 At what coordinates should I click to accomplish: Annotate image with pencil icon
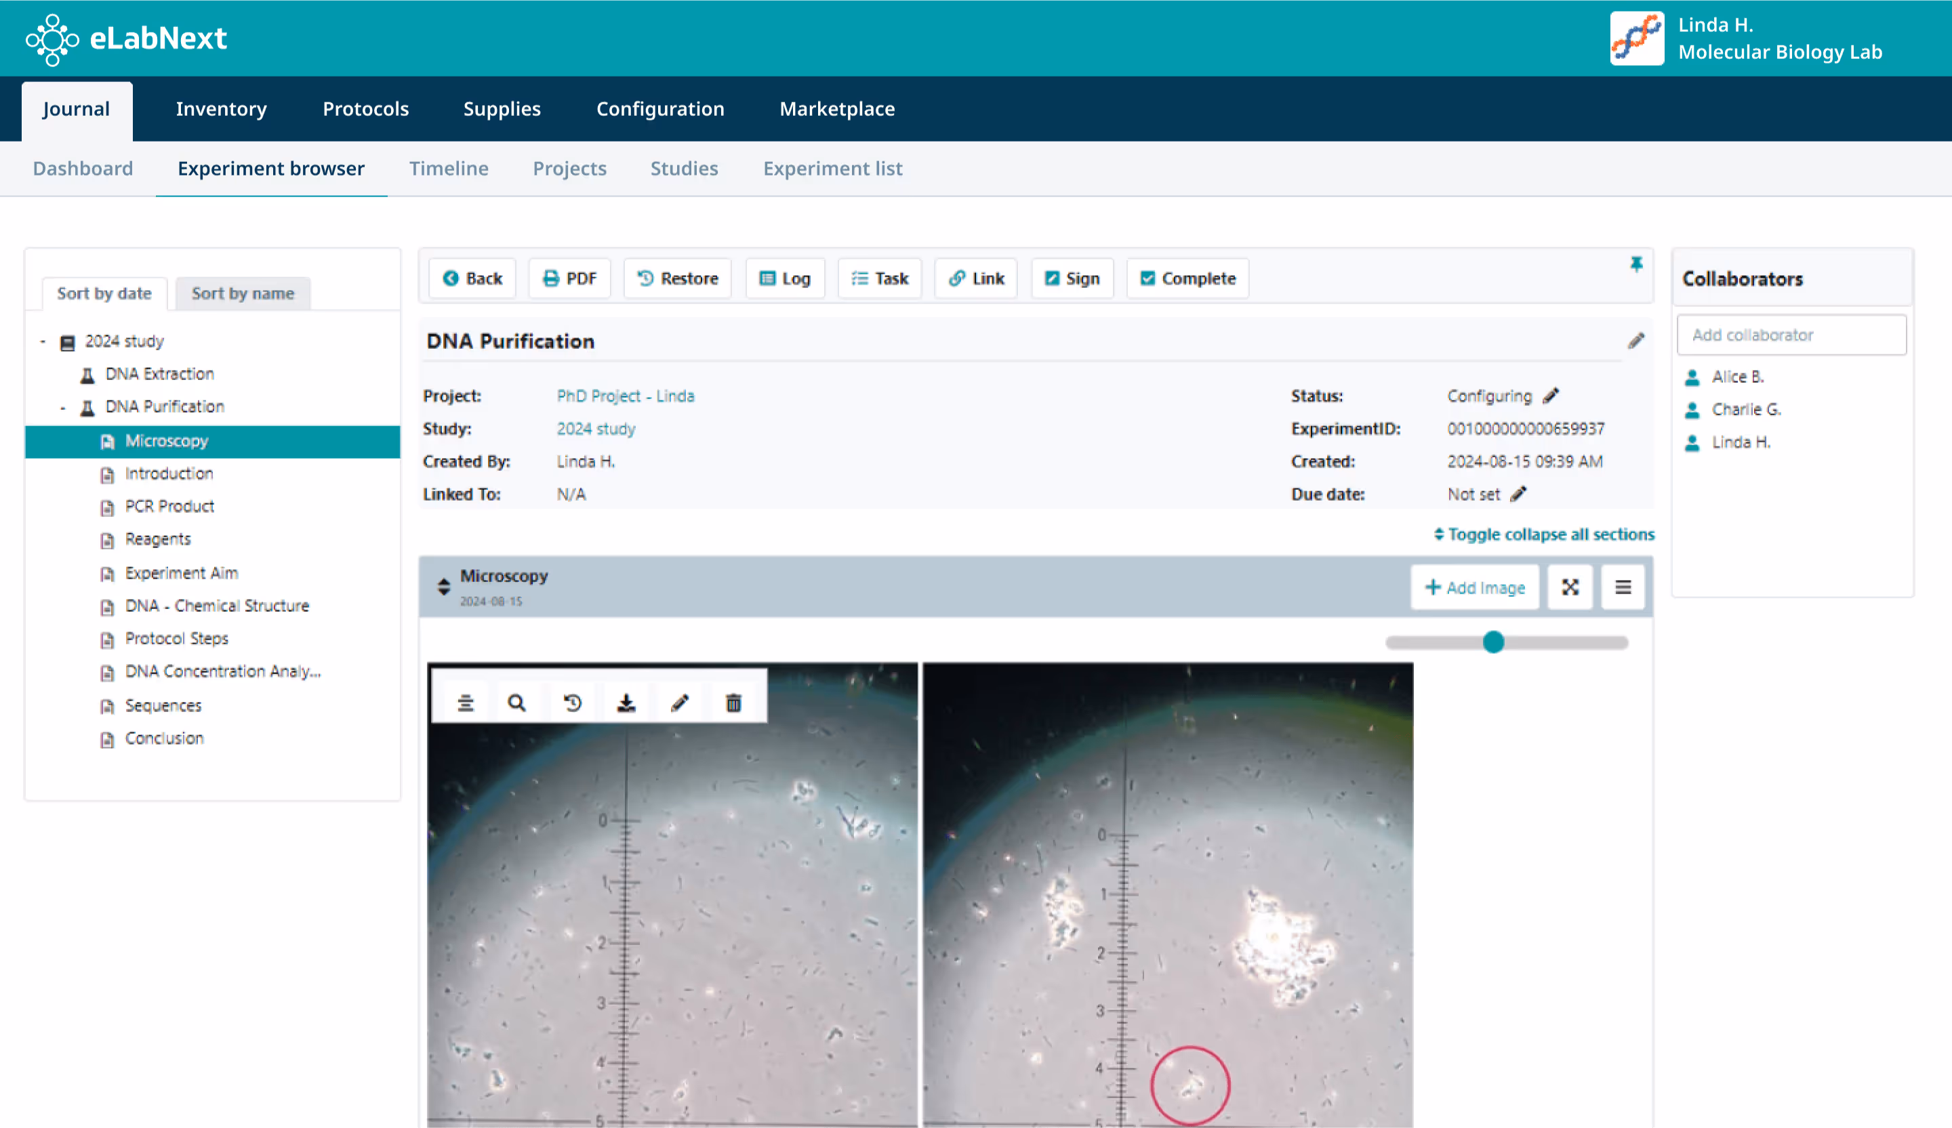coord(679,703)
